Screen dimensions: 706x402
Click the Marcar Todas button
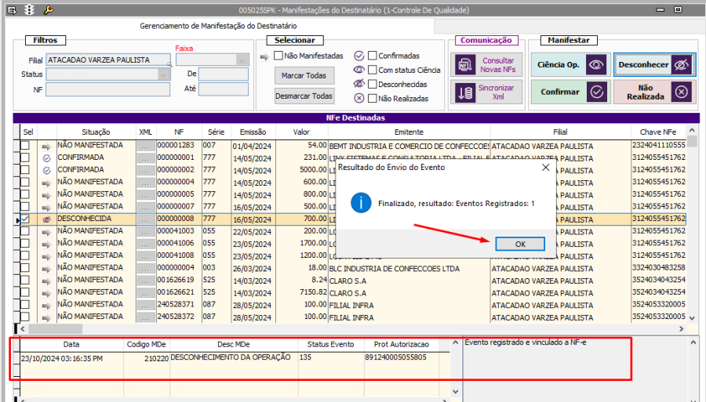click(304, 76)
